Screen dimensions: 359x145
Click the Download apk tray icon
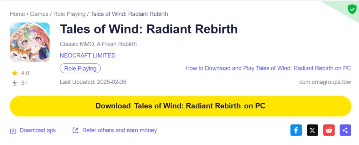[x=13, y=130]
